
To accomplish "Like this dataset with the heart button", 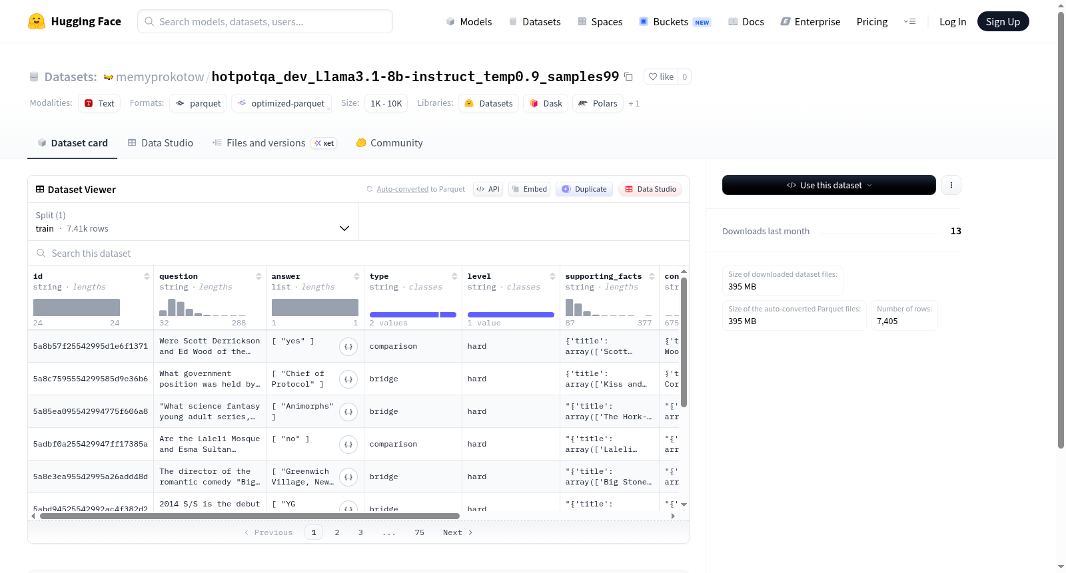I will click(x=661, y=77).
